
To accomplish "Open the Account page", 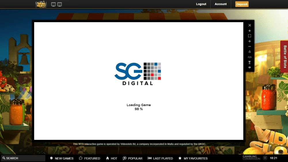I will point(221,4).
